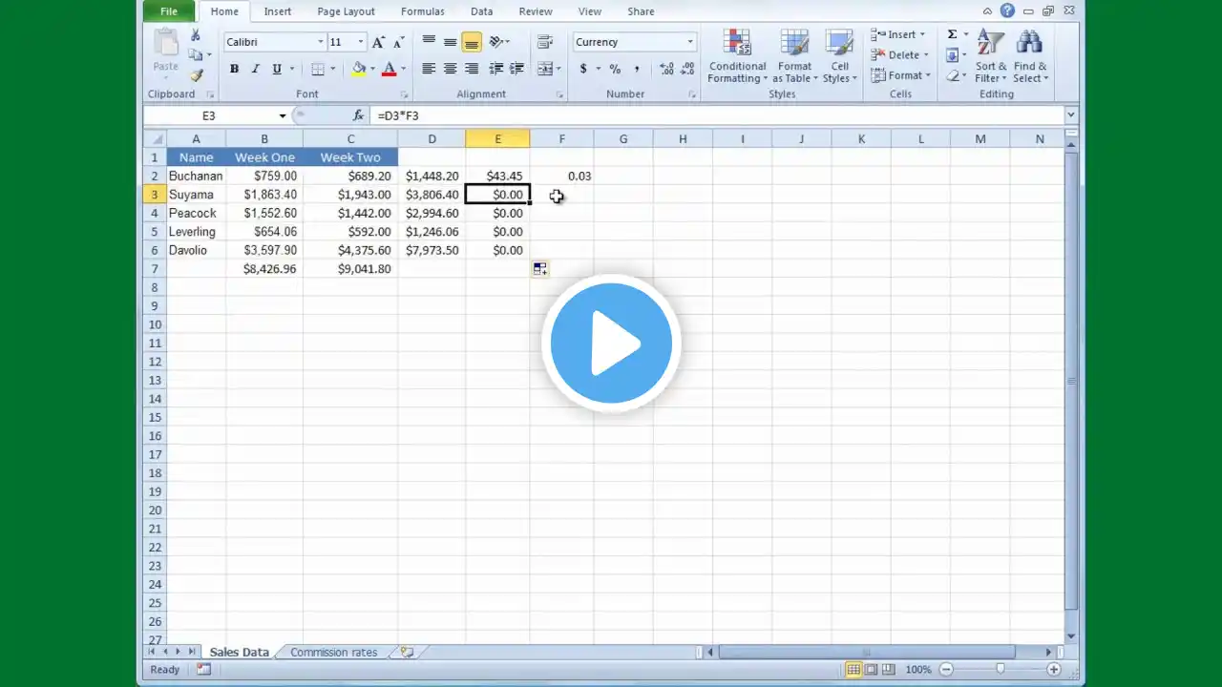Click Decrease Decimal icon
The image size is (1222, 687).
point(687,69)
